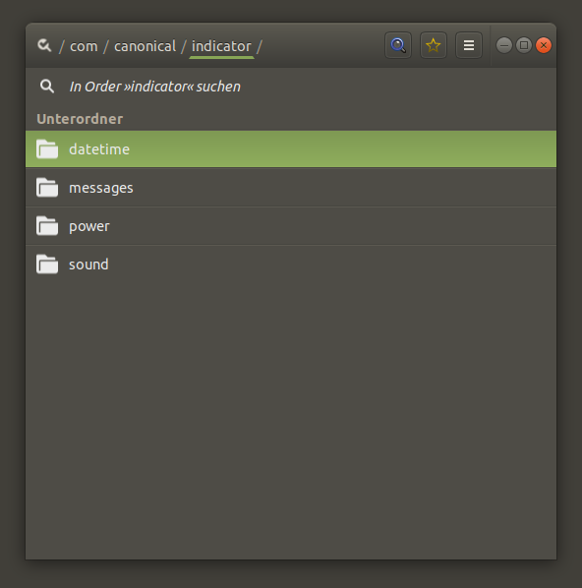Click the folder icon next to sound

pyautogui.click(x=47, y=264)
